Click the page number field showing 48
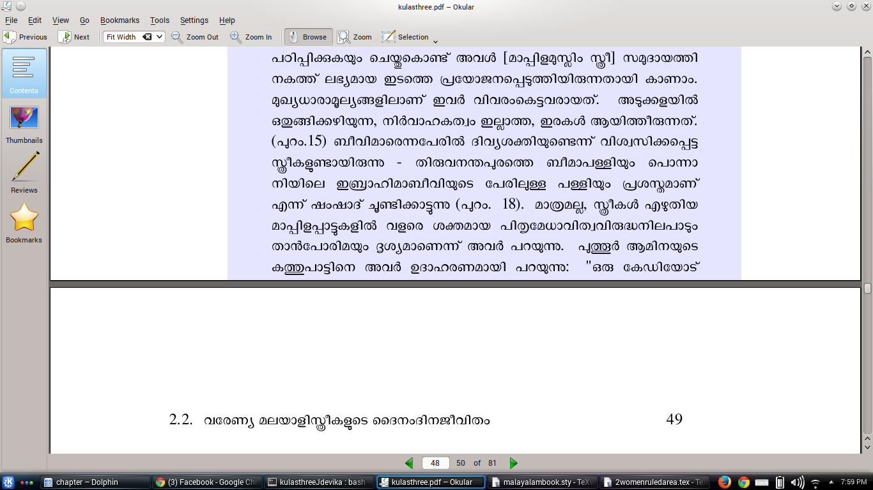This screenshot has height=490, width=873. pyautogui.click(x=435, y=463)
